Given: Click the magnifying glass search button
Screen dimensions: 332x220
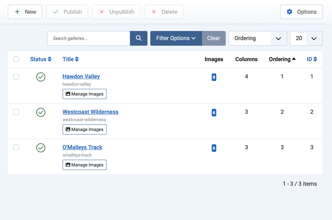Looking at the screenshot, I should click(139, 38).
